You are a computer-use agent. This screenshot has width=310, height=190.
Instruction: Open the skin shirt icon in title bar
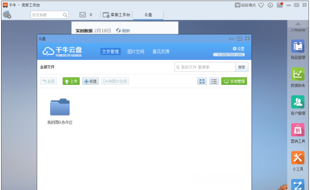[x=261, y=5]
